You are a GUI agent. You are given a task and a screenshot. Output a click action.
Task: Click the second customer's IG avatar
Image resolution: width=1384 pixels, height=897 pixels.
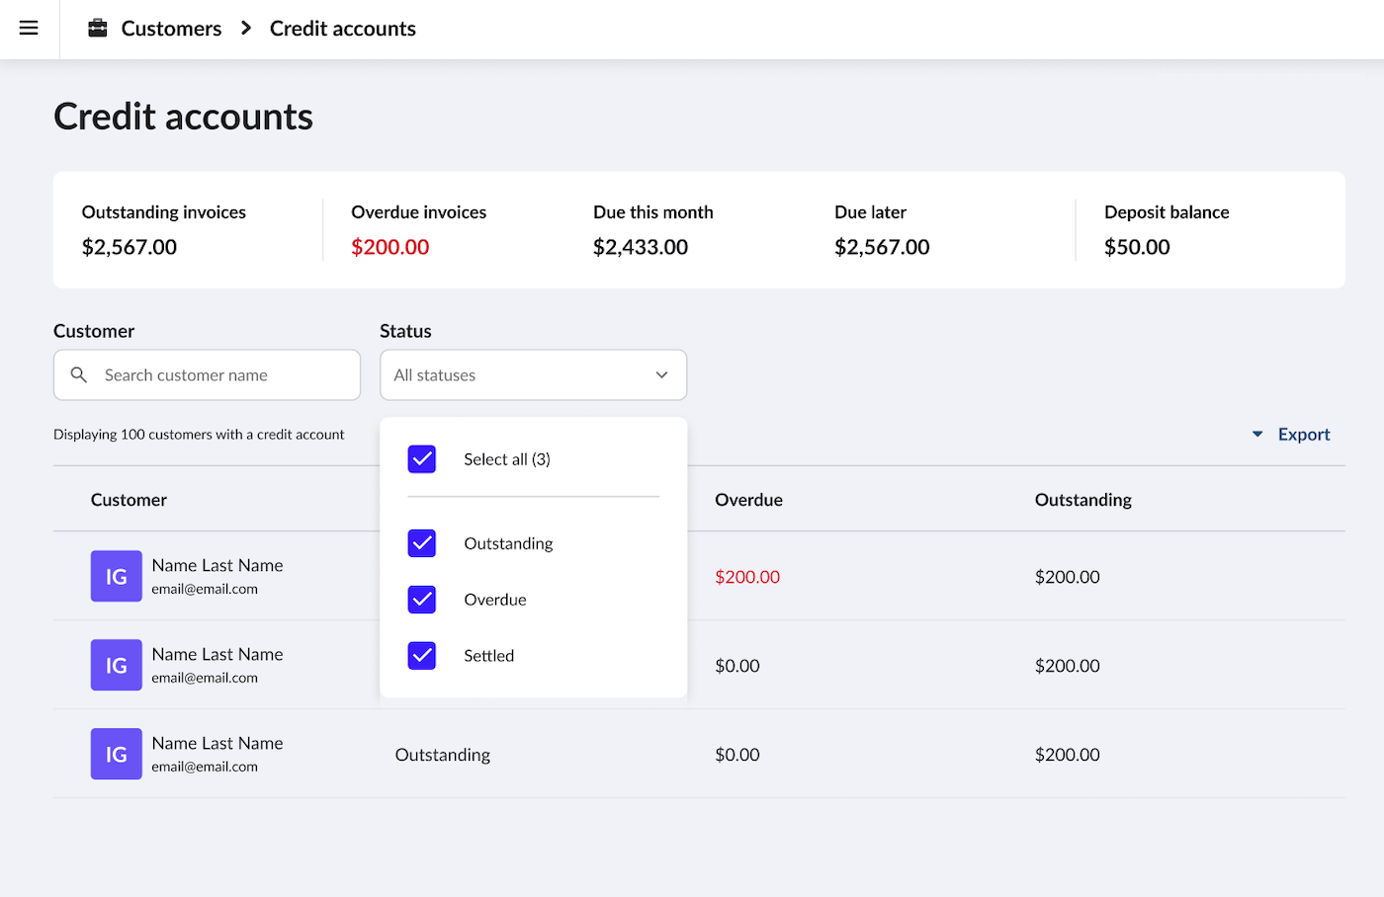click(x=116, y=665)
